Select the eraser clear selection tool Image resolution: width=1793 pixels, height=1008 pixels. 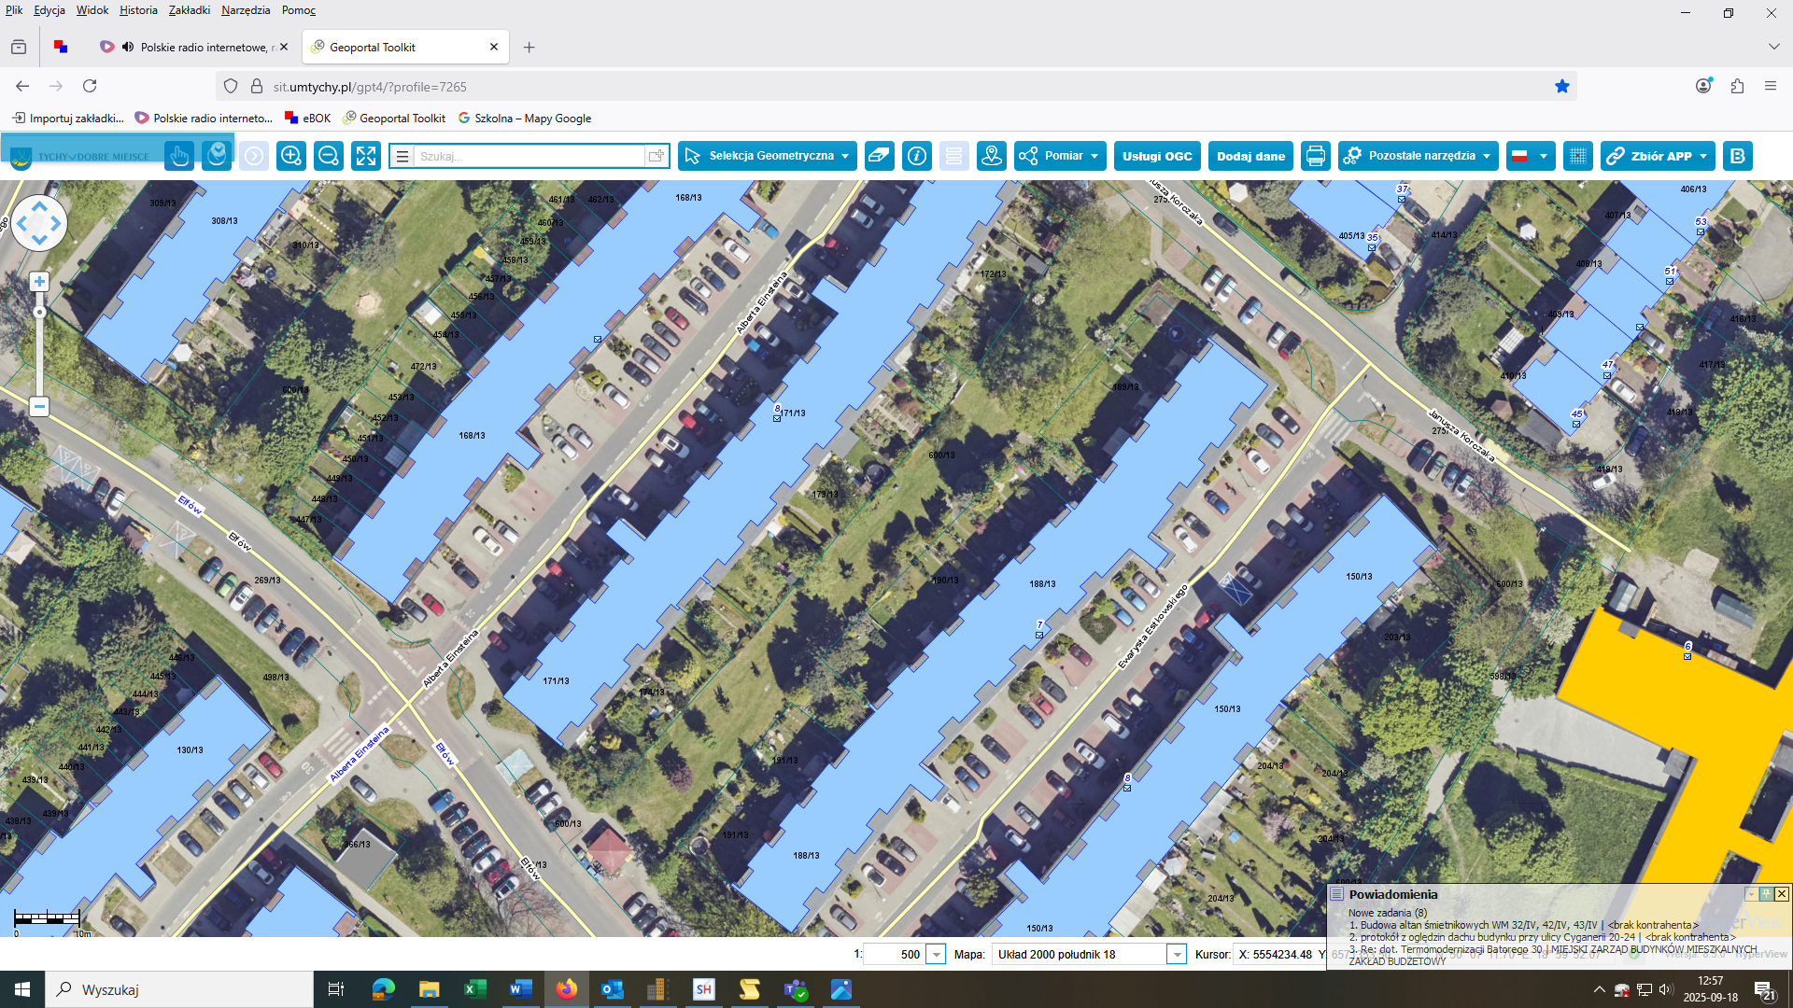tap(879, 156)
